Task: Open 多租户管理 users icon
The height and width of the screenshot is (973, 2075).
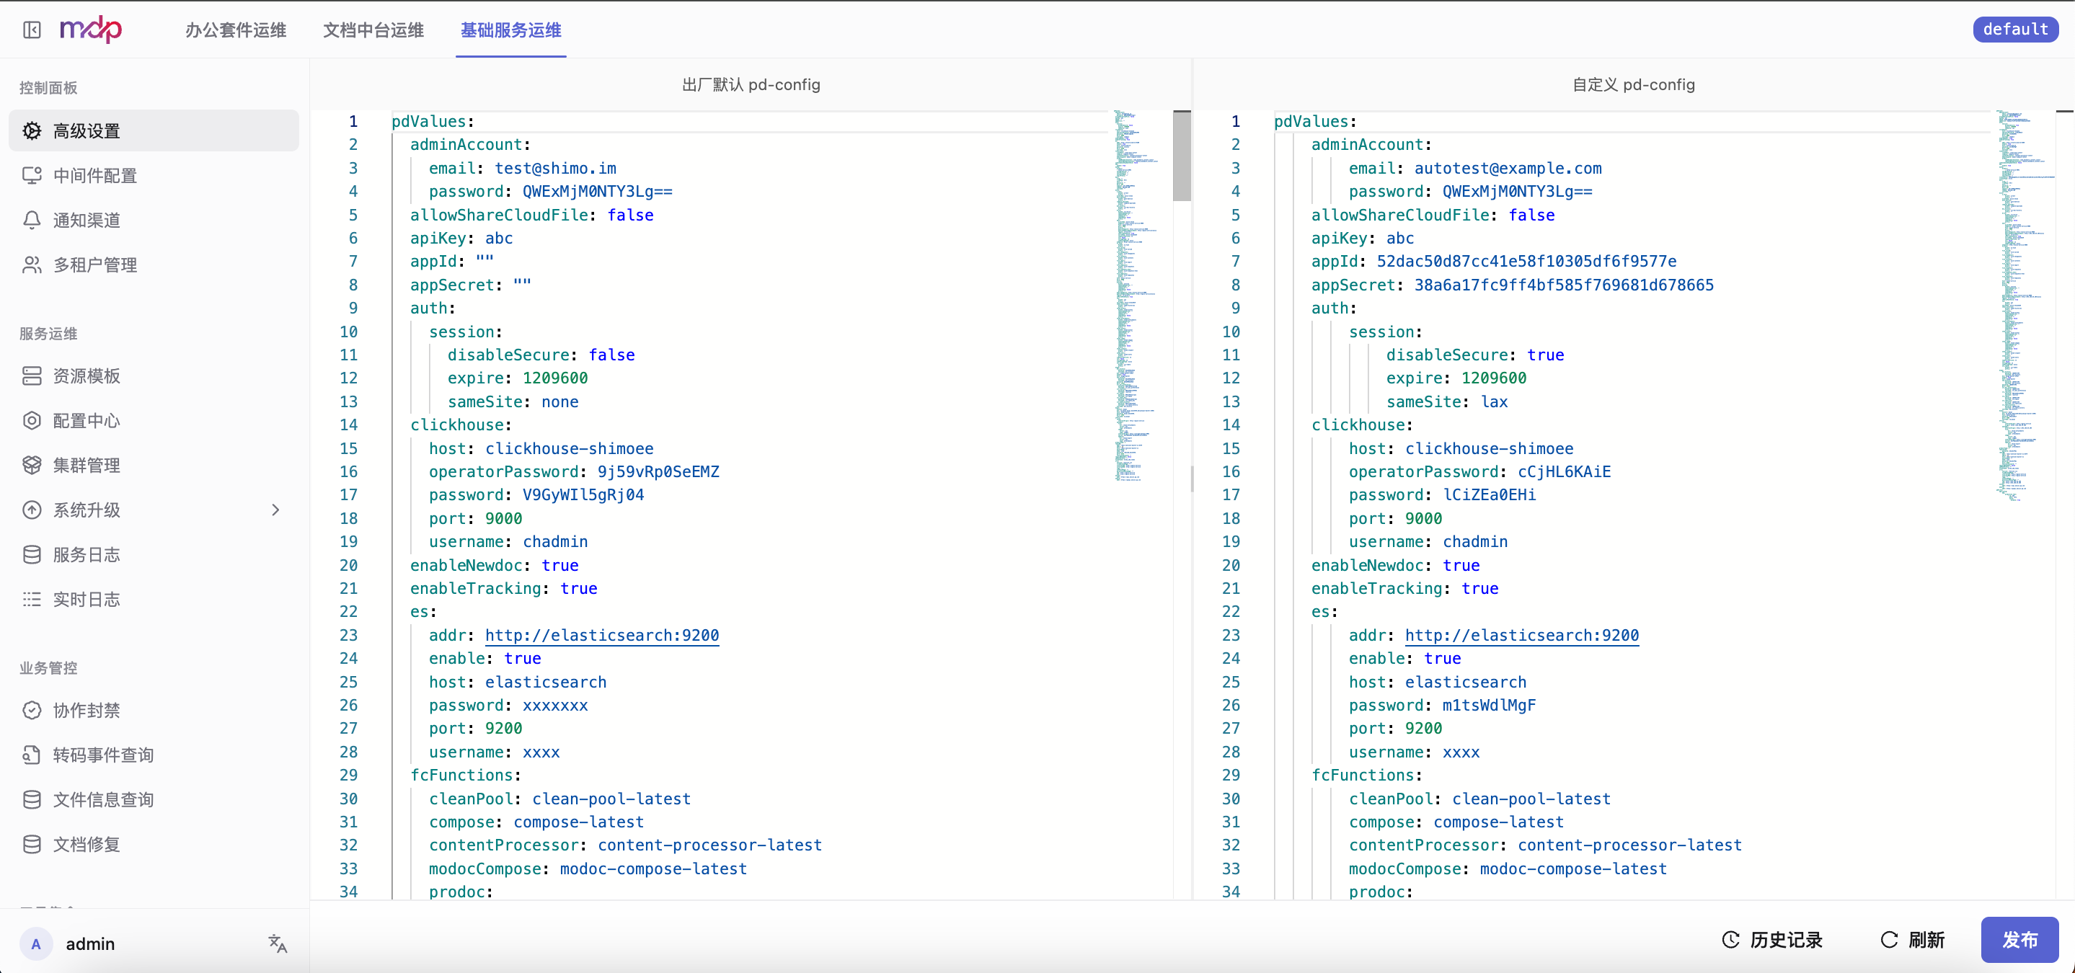Action: pyautogui.click(x=32, y=265)
